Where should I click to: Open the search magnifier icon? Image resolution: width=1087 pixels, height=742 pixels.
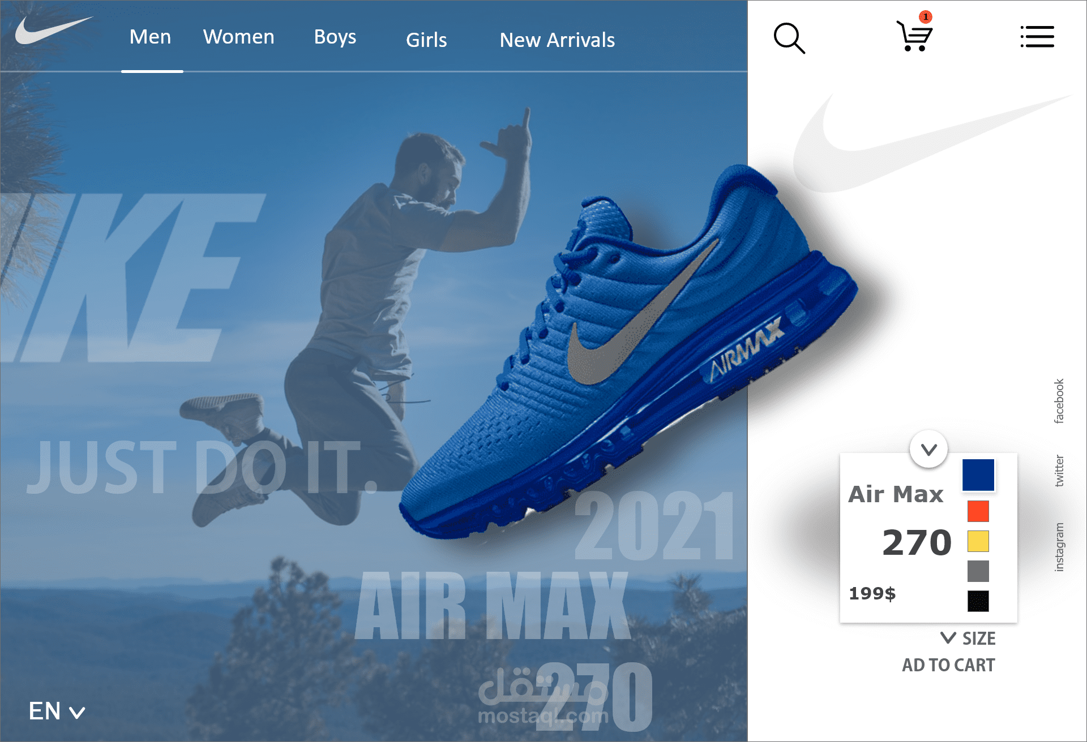click(789, 38)
